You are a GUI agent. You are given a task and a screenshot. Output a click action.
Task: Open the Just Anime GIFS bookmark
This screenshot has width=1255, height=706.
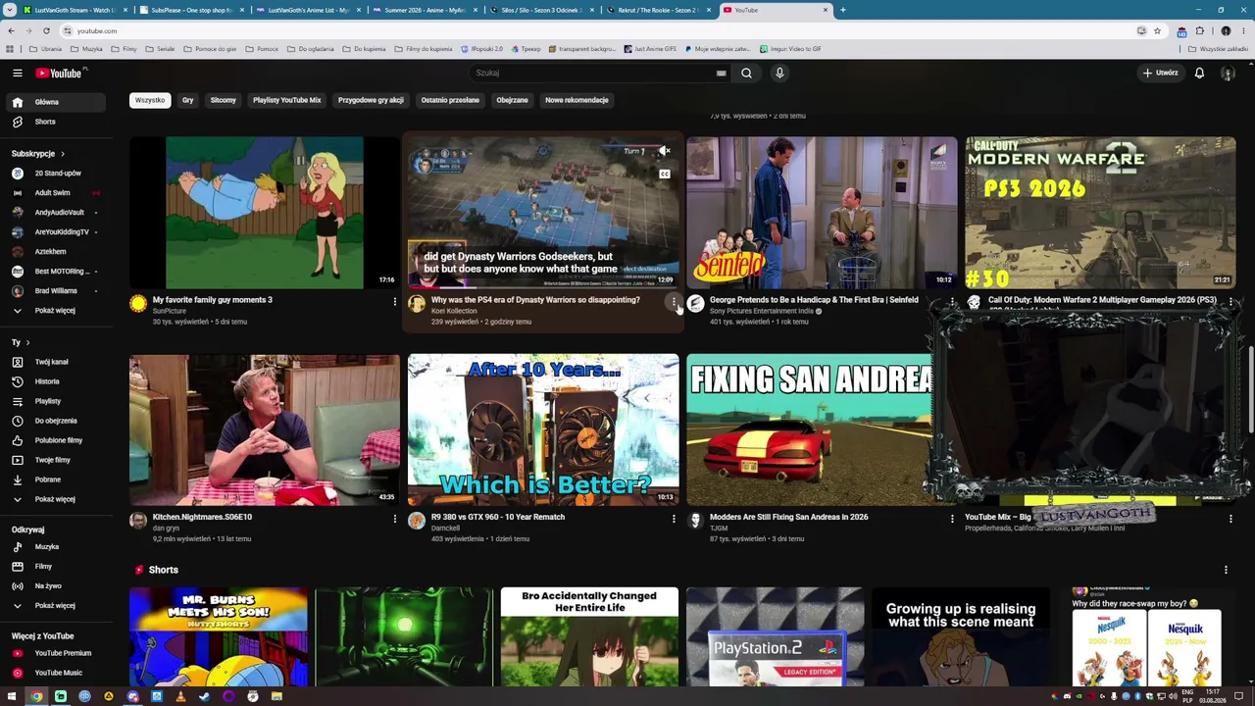tap(649, 49)
